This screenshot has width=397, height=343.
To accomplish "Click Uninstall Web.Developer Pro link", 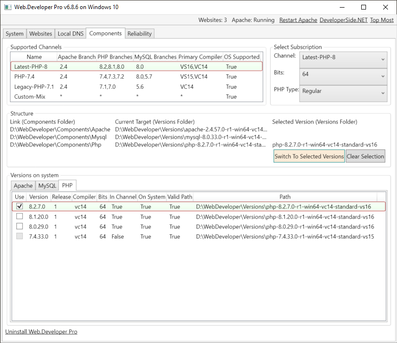I will point(41,332).
